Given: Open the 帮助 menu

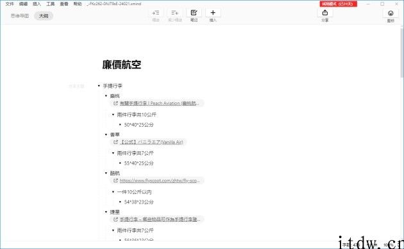Looking at the screenshot, I should 78,4.
